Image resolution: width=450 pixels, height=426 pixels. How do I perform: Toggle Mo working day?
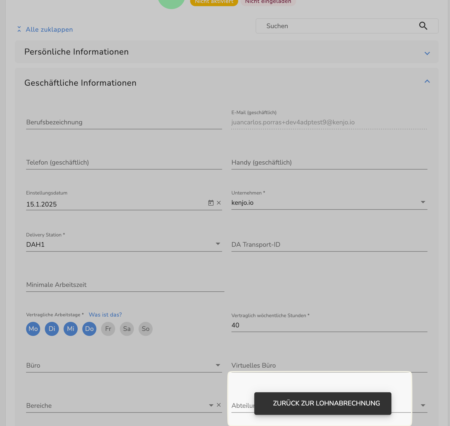click(33, 329)
